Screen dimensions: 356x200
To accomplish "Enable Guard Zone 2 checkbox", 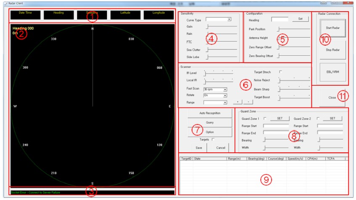I will point(318,118).
